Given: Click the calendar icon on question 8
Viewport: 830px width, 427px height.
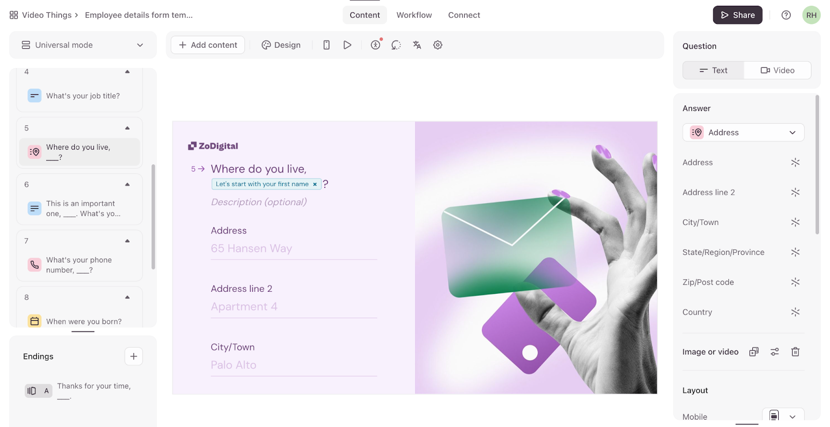Looking at the screenshot, I should tap(35, 321).
